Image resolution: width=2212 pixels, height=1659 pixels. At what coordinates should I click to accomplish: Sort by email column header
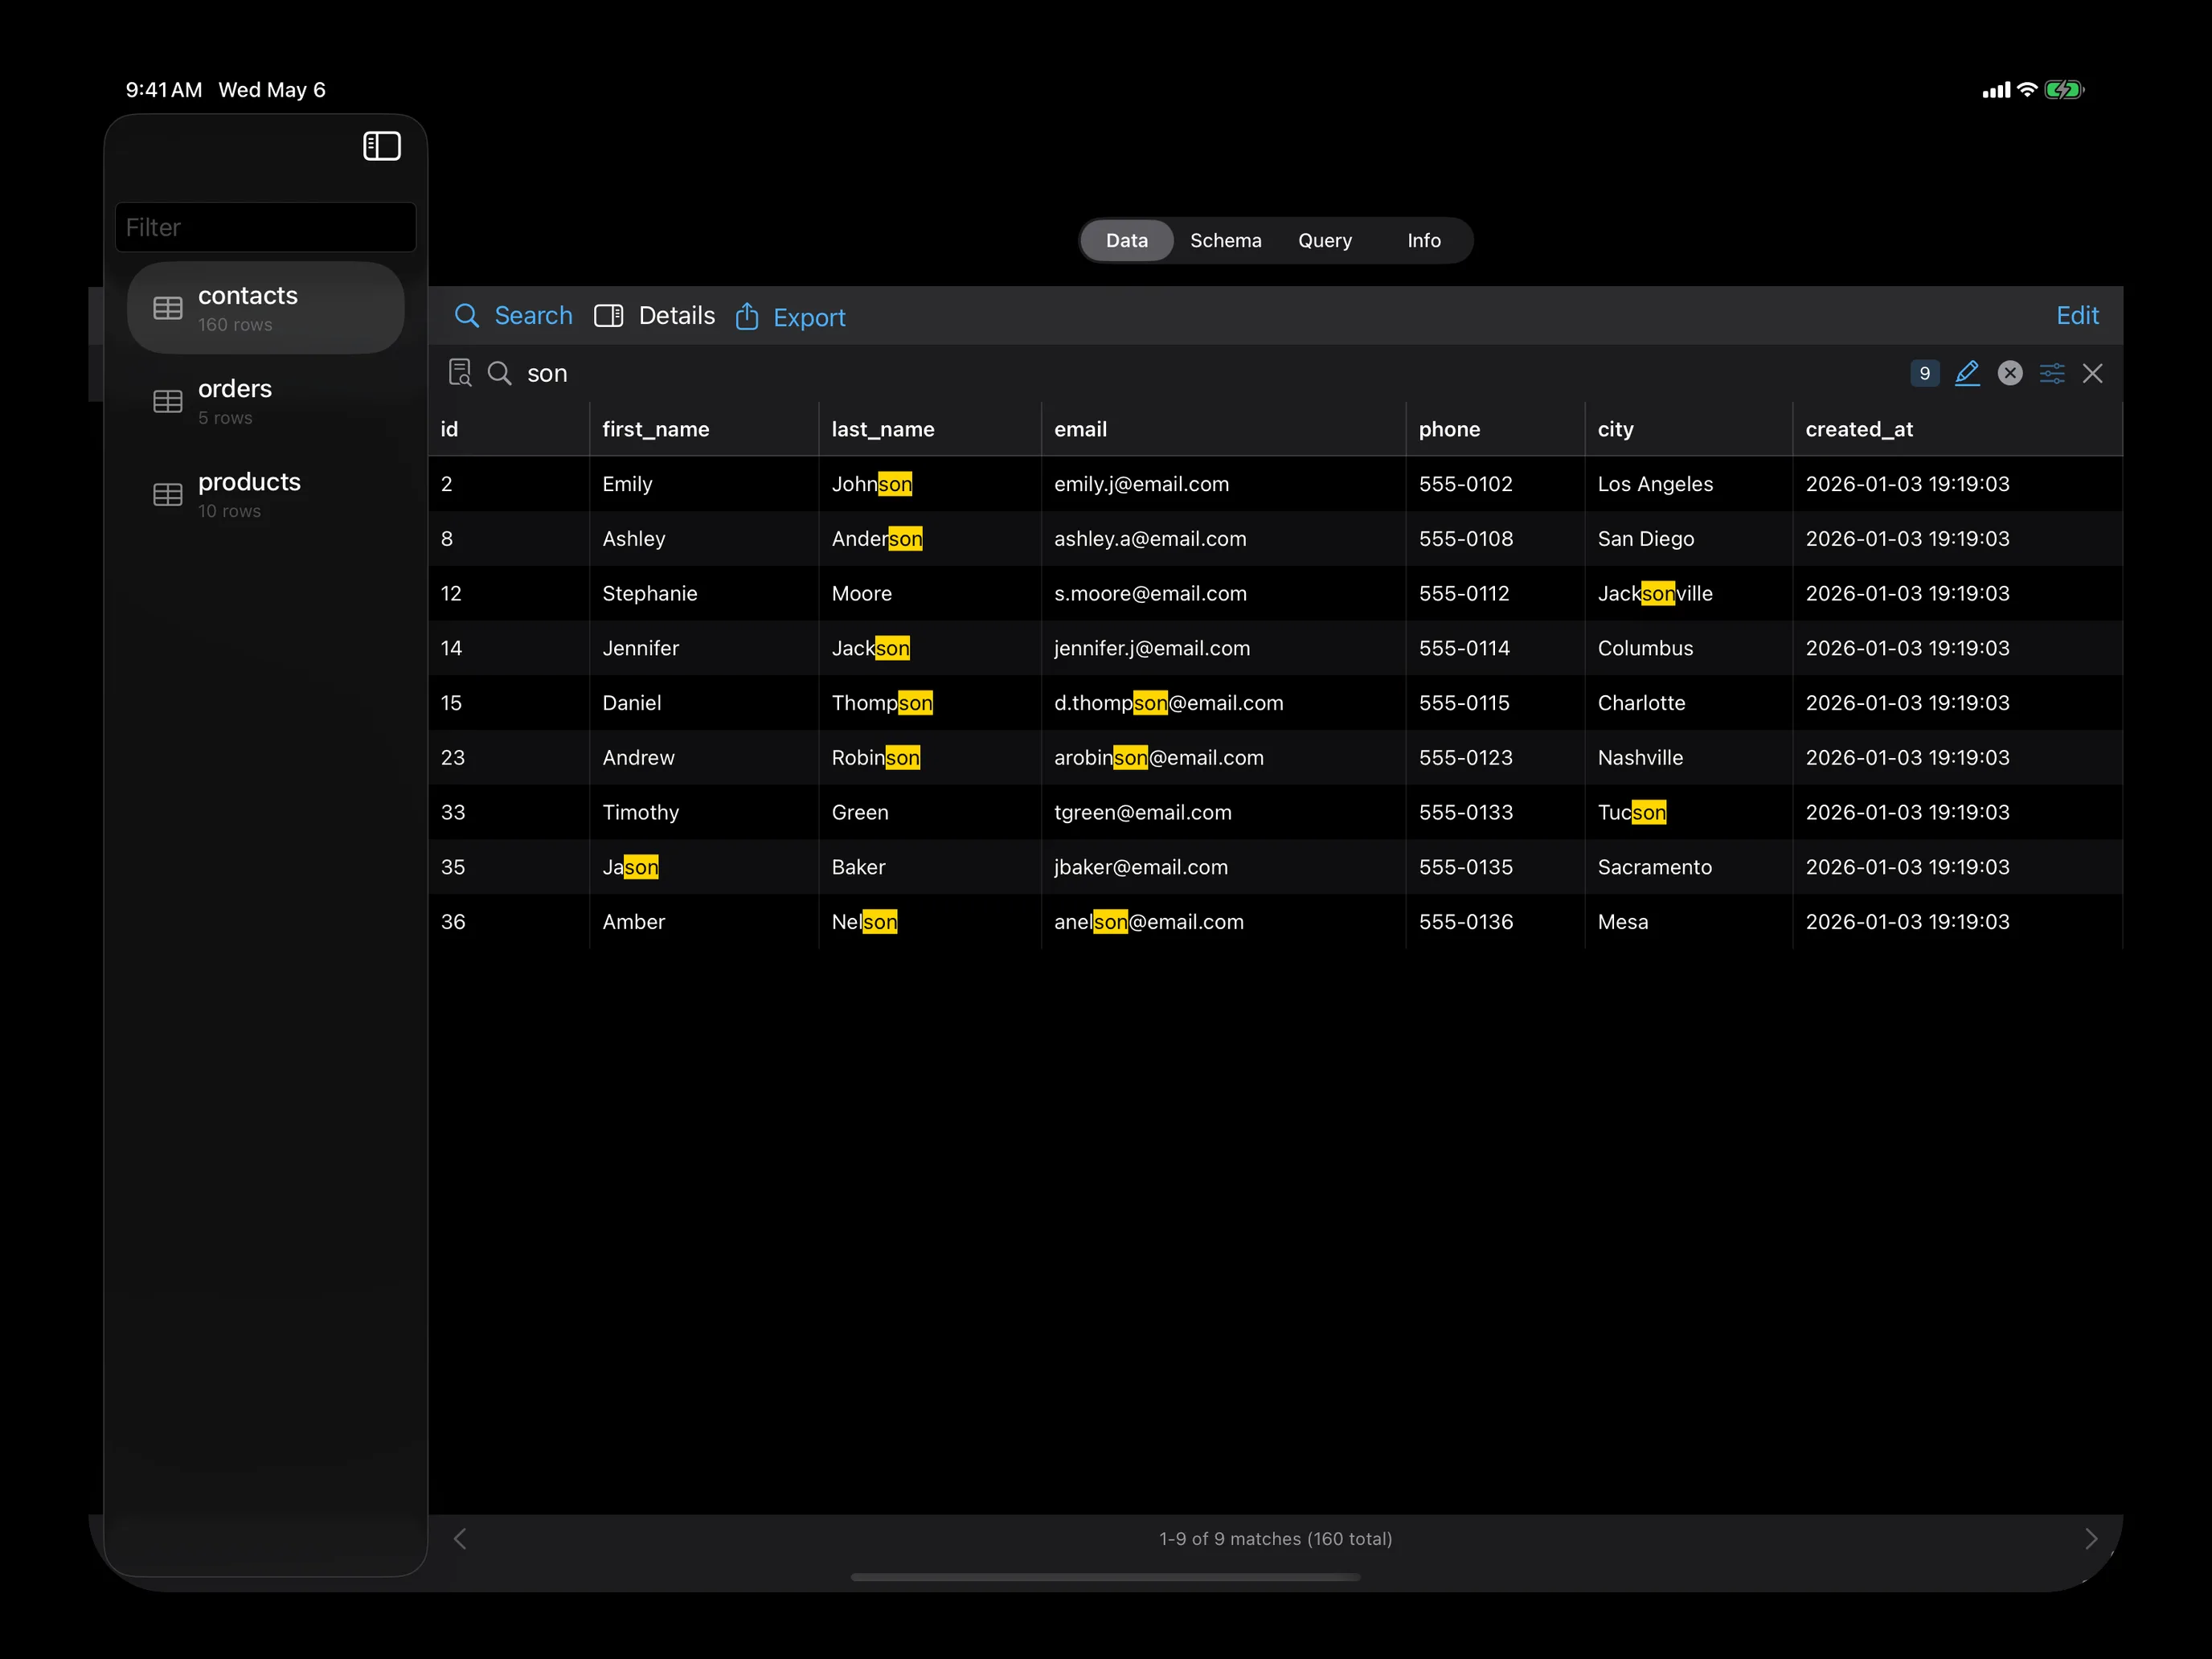pos(1224,429)
